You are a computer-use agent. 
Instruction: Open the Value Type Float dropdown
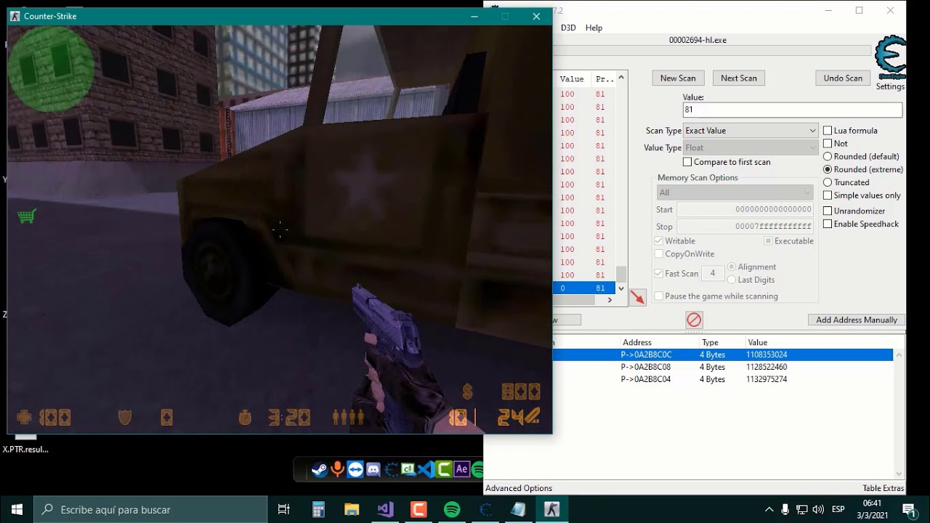[x=751, y=147]
